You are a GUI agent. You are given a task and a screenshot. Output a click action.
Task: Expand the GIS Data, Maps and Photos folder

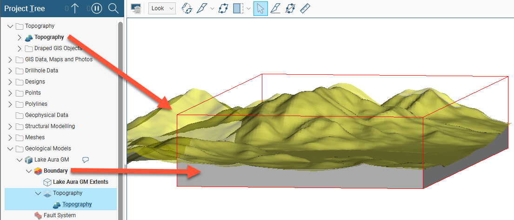point(10,59)
